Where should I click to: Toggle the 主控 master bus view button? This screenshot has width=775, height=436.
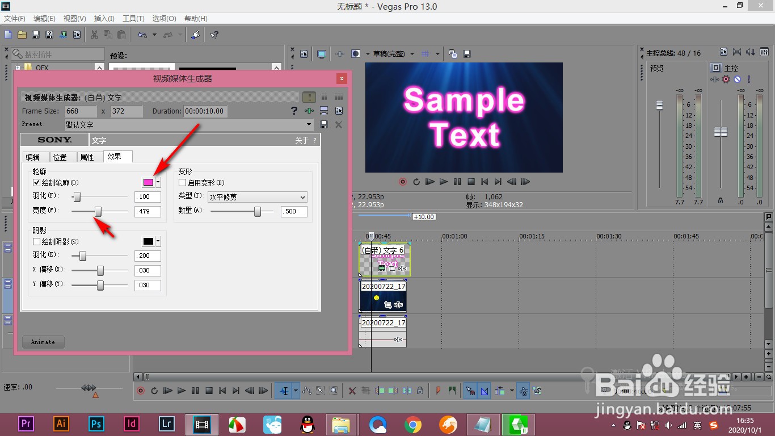pyautogui.click(x=716, y=68)
